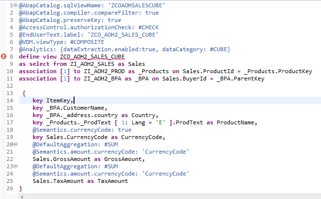Screen dimensions: 321x199
Task: Click Sales.TaxAmount on line 25
Action: [x=58, y=181]
